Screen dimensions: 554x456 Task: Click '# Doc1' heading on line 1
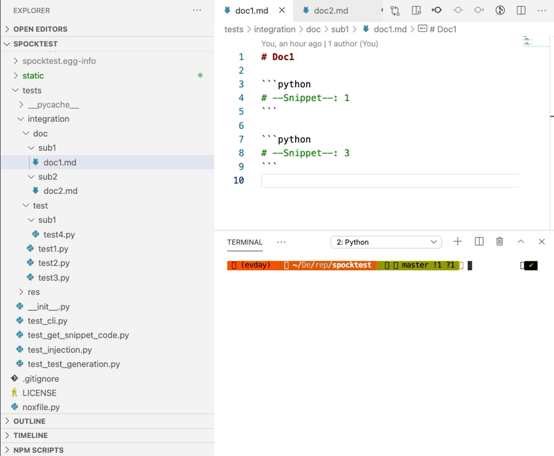pos(278,57)
